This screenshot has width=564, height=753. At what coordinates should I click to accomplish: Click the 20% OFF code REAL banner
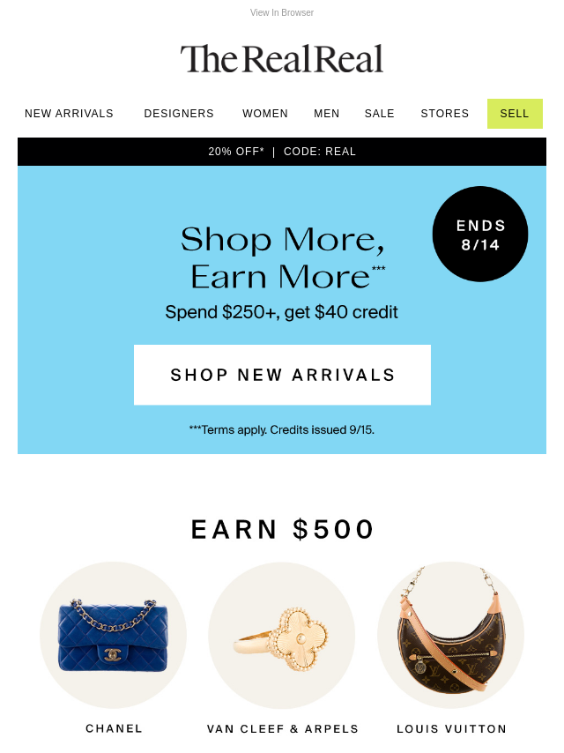(x=282, y=152)
